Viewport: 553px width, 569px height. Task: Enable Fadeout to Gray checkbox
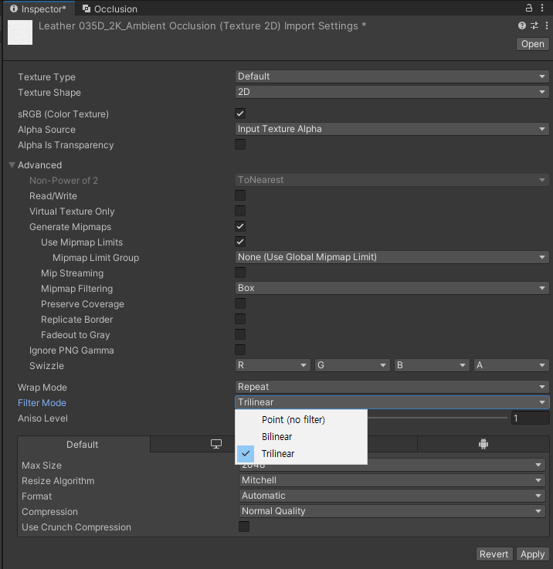[x=240, y=334]
